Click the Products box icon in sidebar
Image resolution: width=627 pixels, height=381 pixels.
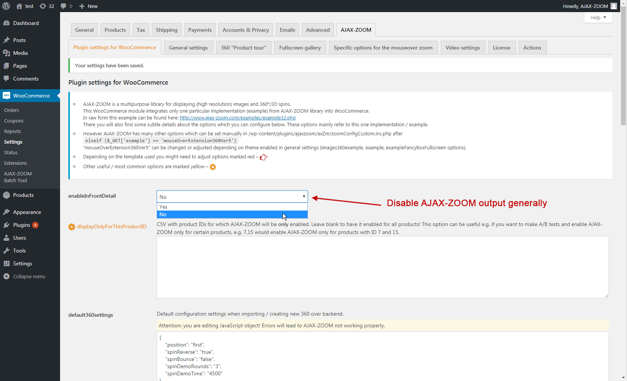(6, 195)
